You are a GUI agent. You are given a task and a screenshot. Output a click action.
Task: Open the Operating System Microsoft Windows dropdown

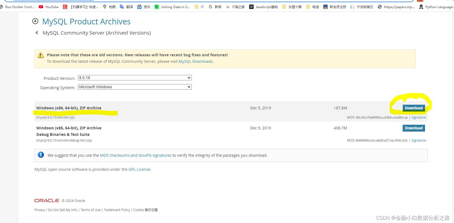point(135,87)
